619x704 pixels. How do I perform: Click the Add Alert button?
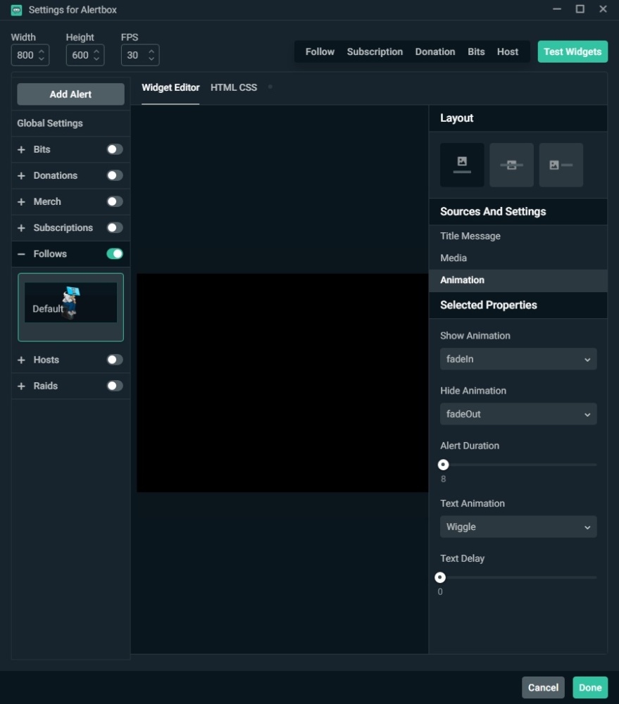coord(70,94)
